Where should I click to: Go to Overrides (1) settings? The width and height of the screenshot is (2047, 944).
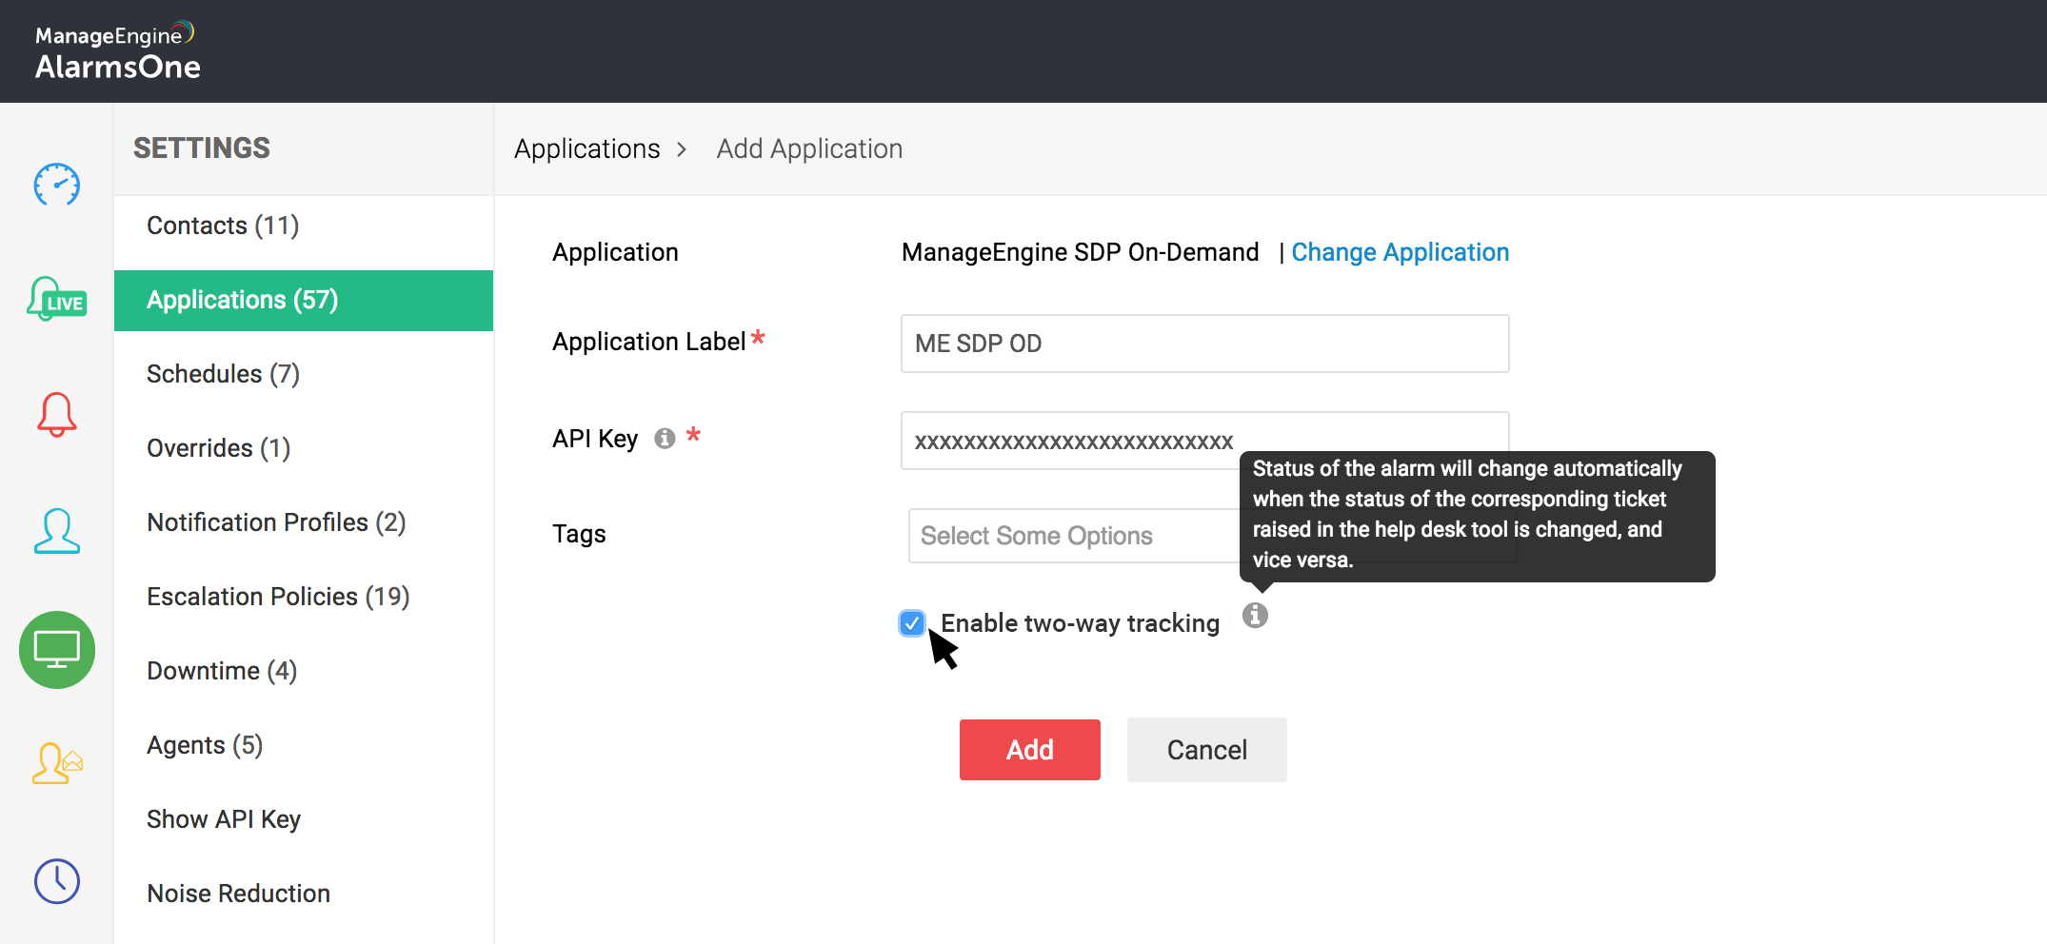(x=304, y=448)
